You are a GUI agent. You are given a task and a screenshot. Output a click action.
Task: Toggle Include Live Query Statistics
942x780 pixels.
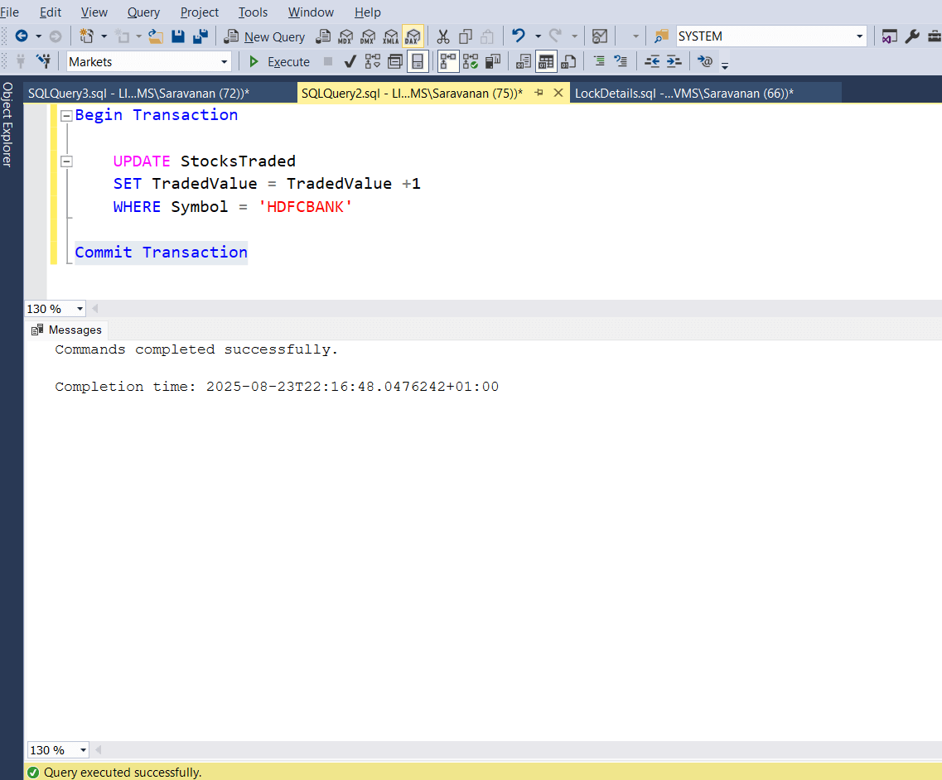point(471,61)
